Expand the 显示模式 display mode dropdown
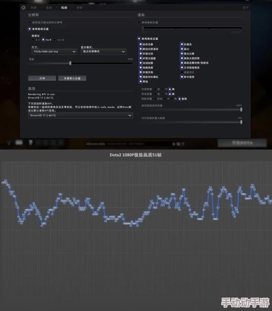This screenshot has width=272, height=311. tap(103, 51)
